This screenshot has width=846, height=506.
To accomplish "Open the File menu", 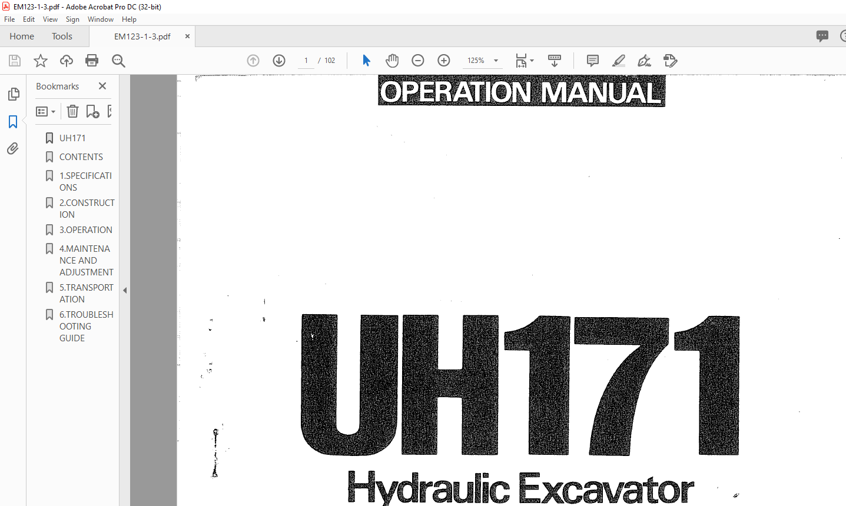I will (x=9, y=19).
